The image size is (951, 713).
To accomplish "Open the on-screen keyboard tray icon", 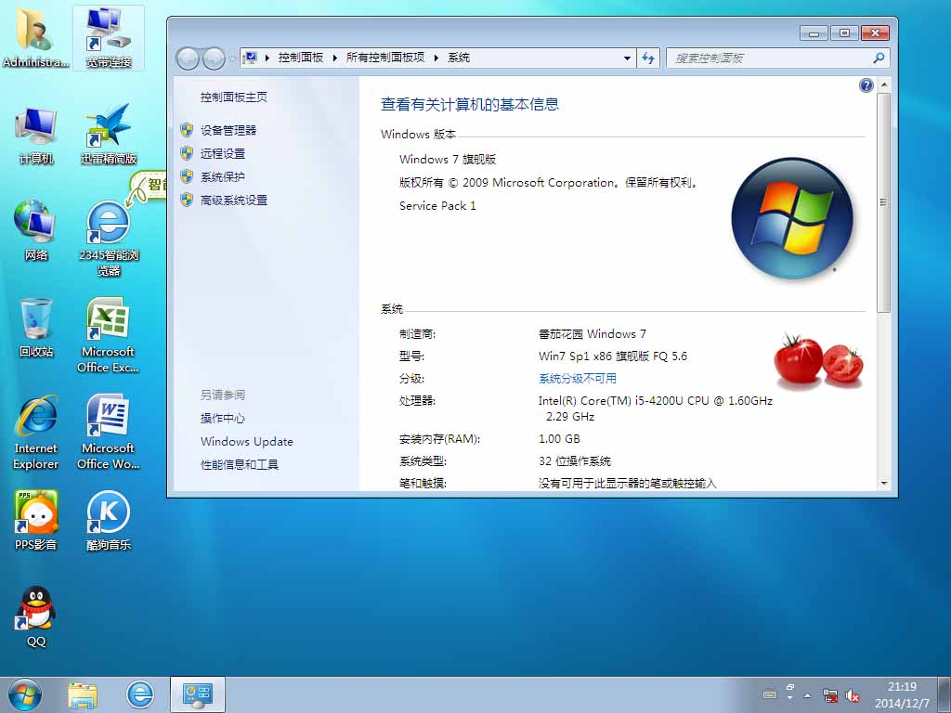I will click(x=770, y=694).
